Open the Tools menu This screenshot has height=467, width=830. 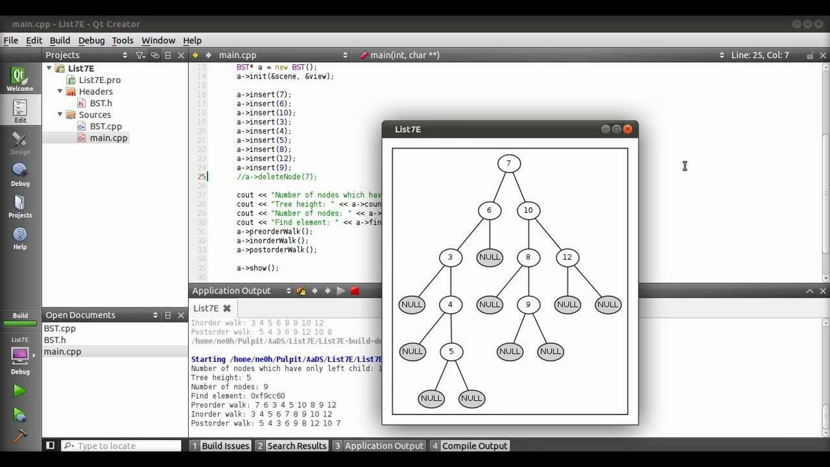[x=123, y=40]
